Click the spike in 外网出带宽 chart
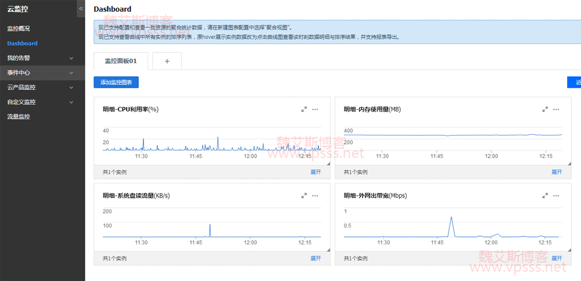This screenshot has width=581, height=281. pyautogui.click(x=451, y=219)
